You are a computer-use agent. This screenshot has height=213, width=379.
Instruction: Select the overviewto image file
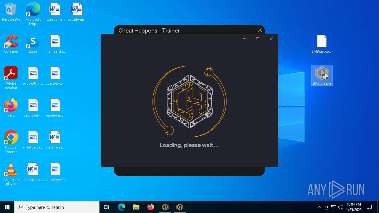click(x=55, y=76)
